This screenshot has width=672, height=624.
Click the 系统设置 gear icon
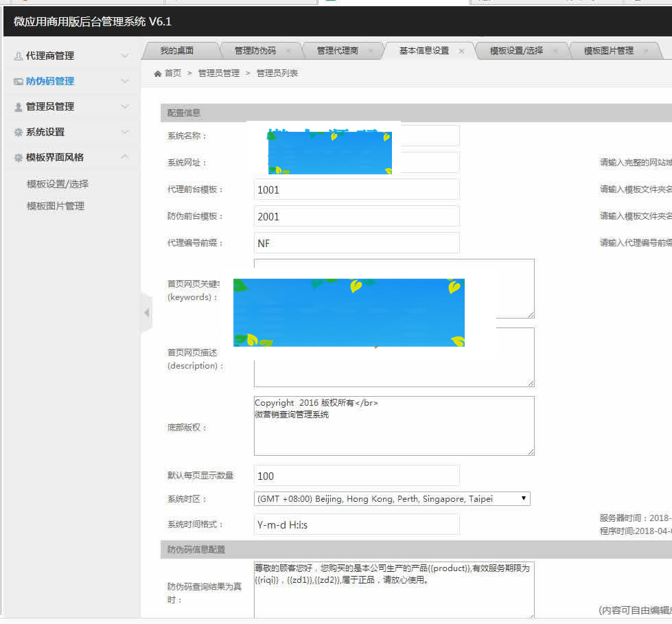click(x=17, y=132)
